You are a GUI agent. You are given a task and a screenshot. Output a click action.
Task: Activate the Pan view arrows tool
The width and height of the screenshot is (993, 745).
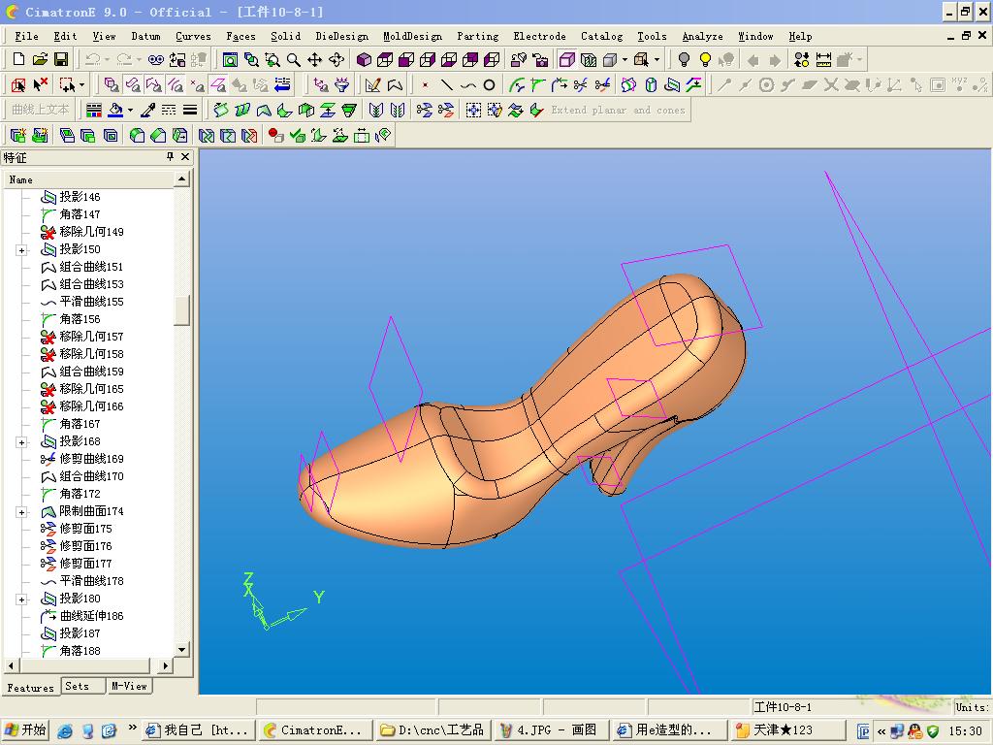click(315, 60)
